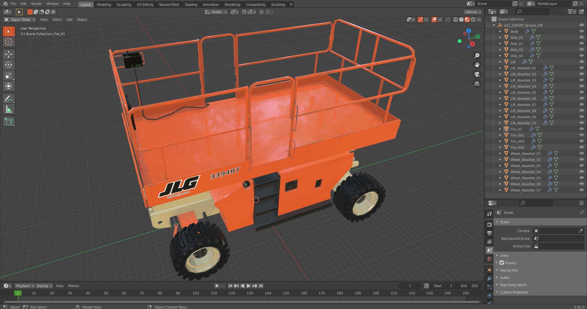This screenshot has height=309, width=587.
Task: Toggle camera view icon in viewport
Action: pos(477,74)
